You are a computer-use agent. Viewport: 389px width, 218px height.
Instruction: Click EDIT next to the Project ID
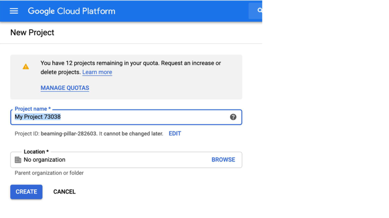coord(175,133)
